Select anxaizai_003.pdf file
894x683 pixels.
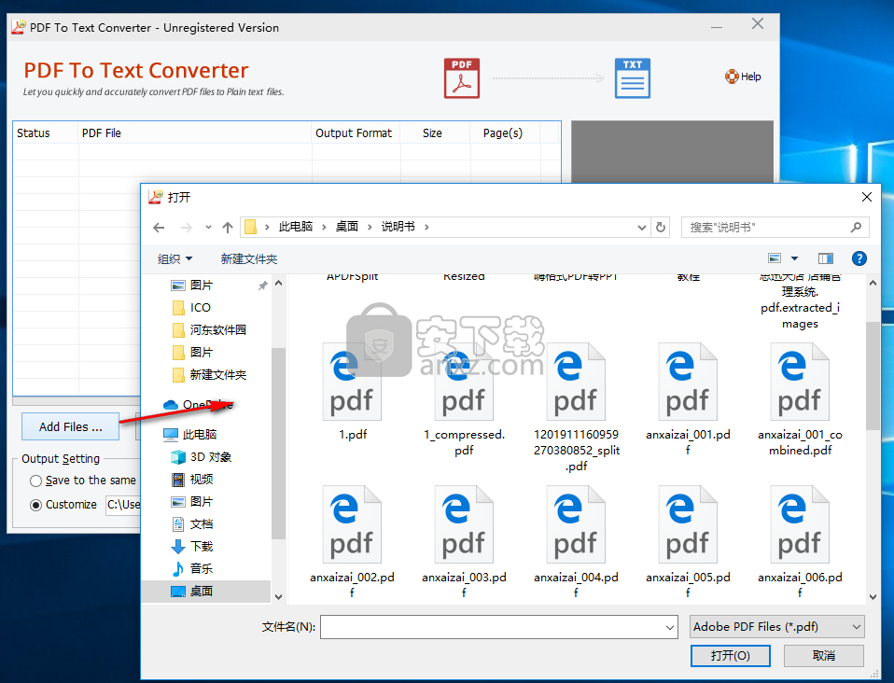point(464,541)
